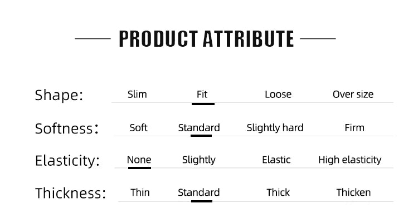Click the Thickness: row label

coord(70,194)
